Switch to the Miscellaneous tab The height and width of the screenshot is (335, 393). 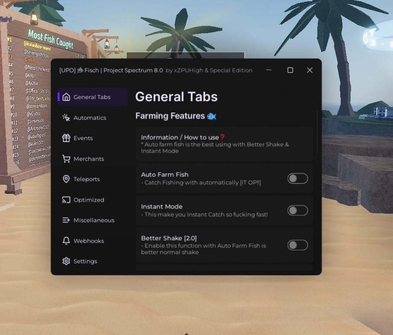(x=93, y=220)
